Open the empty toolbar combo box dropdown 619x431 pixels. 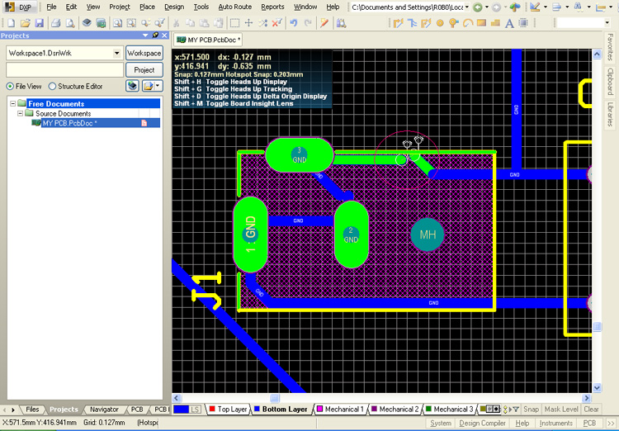click(607, 23)
